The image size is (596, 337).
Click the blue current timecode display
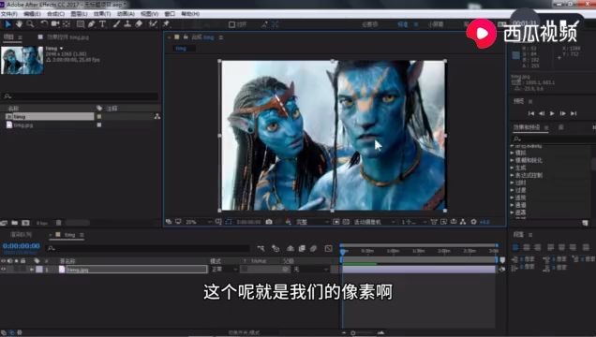tap(22, 246)
